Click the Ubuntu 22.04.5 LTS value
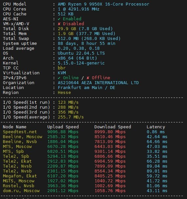This screenshot has height=199, width=187. tap(81, 53)
